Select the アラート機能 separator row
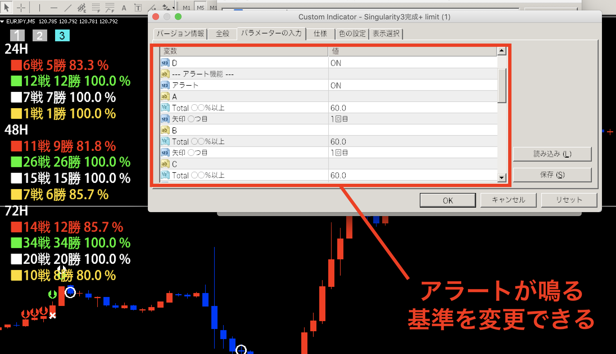616x354 pixels. click(x=328, y=74)
